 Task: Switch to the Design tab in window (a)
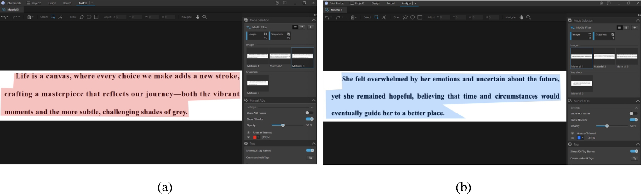[x=52, y=3]
